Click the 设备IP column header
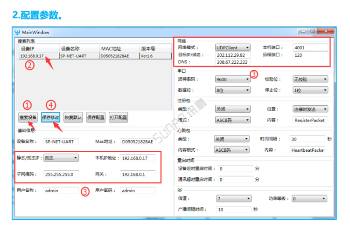Image resolution: width=350 pixels, height=236 pixels. (38, 48)
